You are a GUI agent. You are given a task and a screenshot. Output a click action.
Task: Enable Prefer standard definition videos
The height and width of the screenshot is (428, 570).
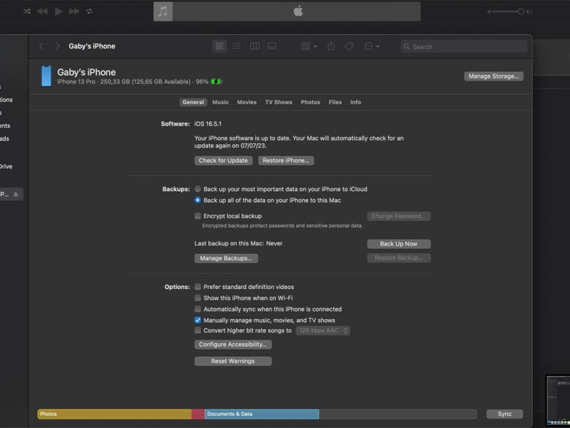coord(197,287)
